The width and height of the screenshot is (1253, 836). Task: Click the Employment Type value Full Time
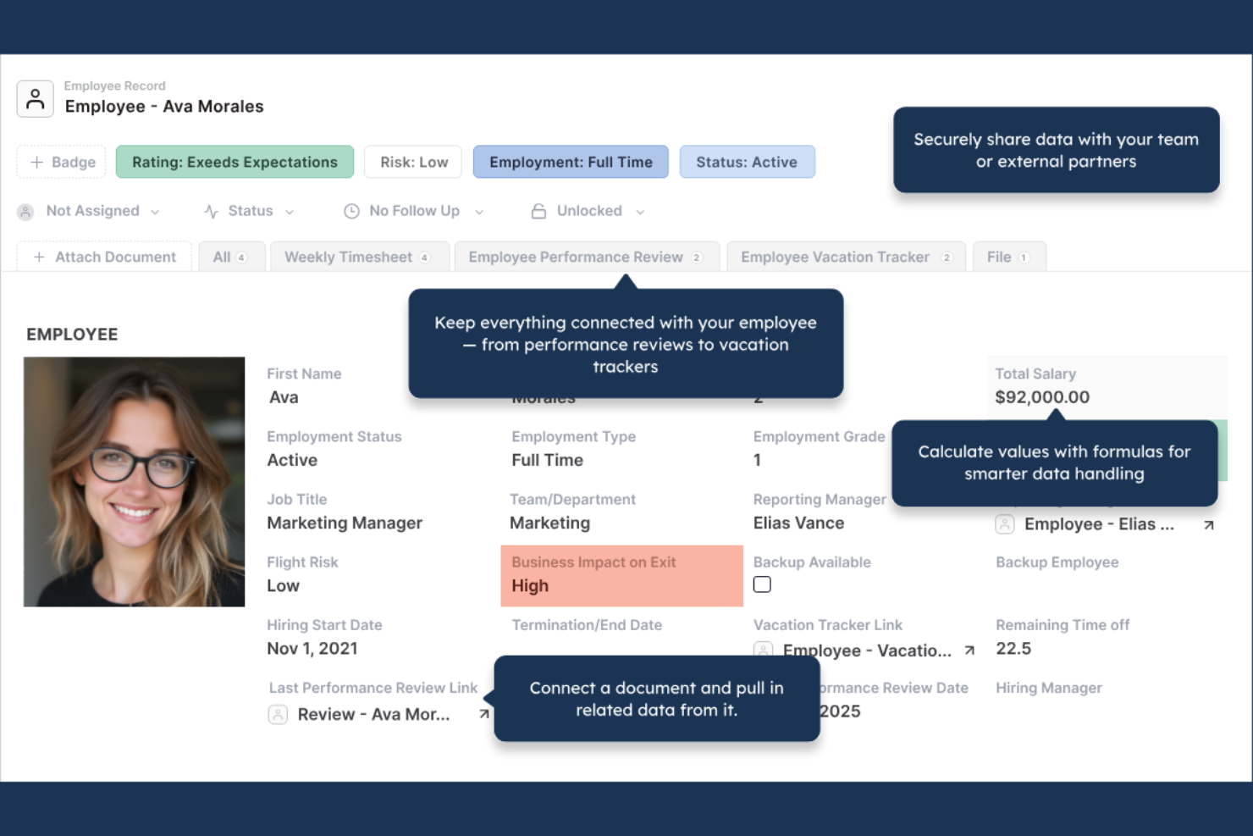pos(547,460)
